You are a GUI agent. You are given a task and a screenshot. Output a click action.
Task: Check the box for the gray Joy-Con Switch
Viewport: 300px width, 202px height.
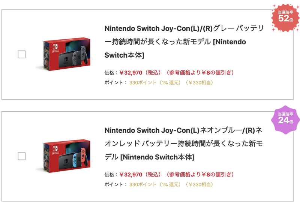click(x=22, y=54)
